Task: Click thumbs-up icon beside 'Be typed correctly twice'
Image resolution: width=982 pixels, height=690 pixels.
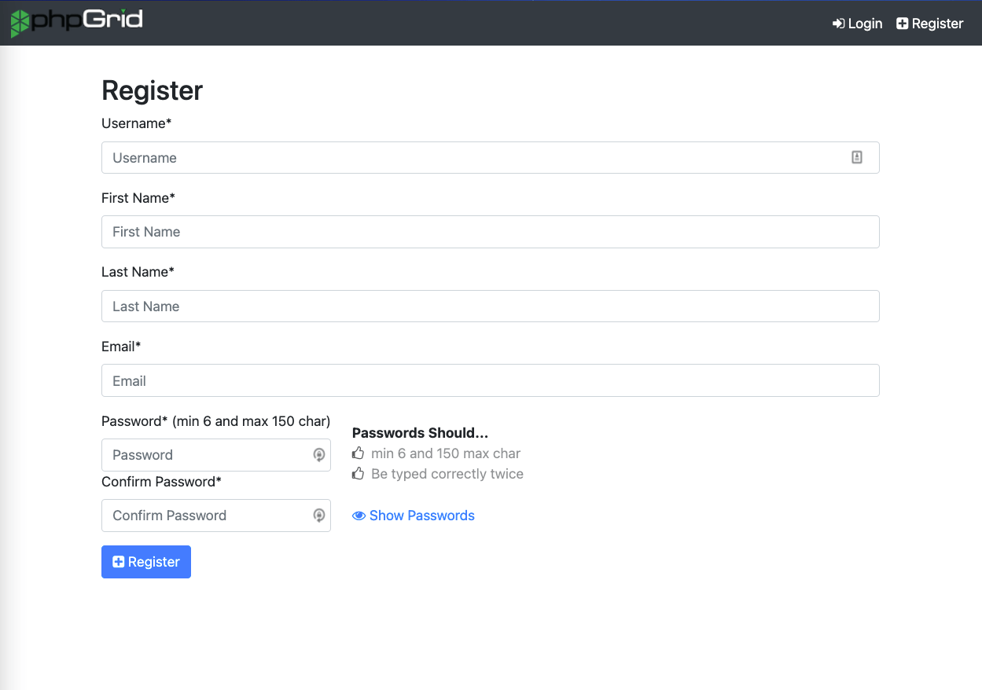Action: (x=359, y=474)
